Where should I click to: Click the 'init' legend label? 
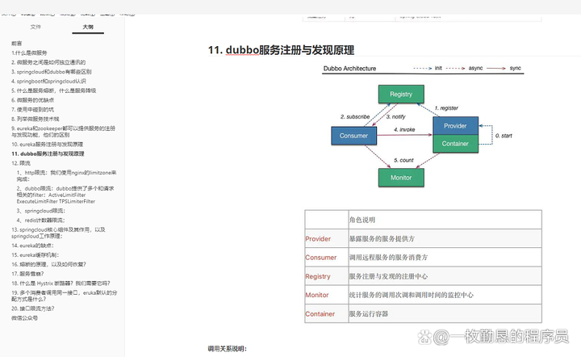click(x=438, y=68)
